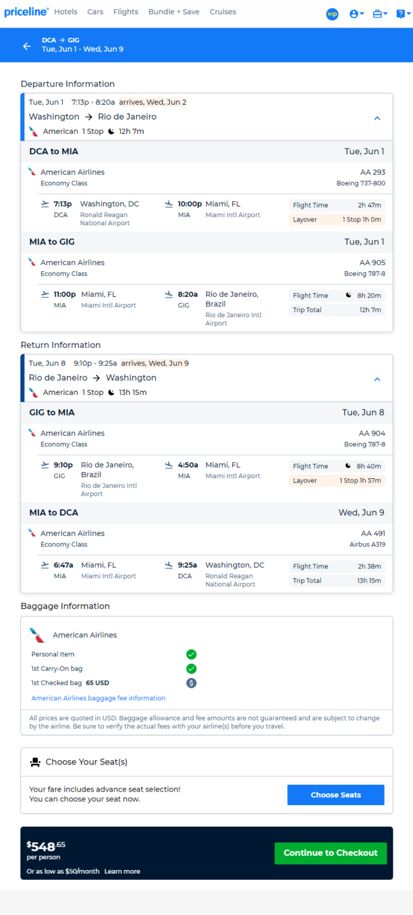
Task: Click the priceline logo
Action: pyautogui.click(x=27, y=12)
